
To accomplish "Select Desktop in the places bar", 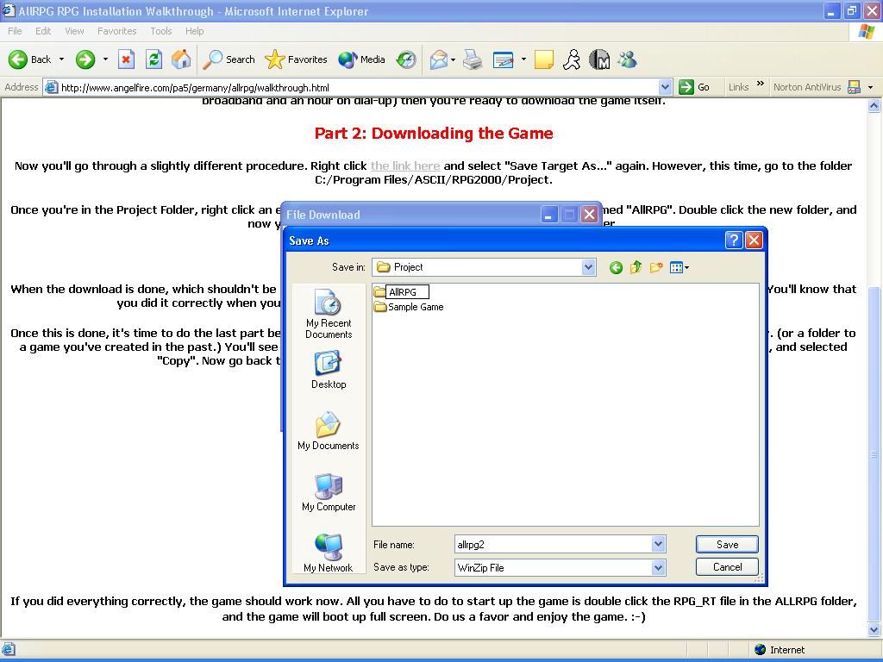I will tap(329, 369).
